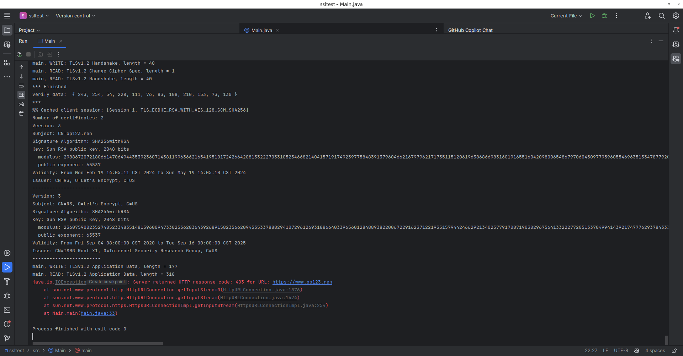Open GitHub Copilot icon on right sidebar
The image size is (683, 356).
pos(676,44)
